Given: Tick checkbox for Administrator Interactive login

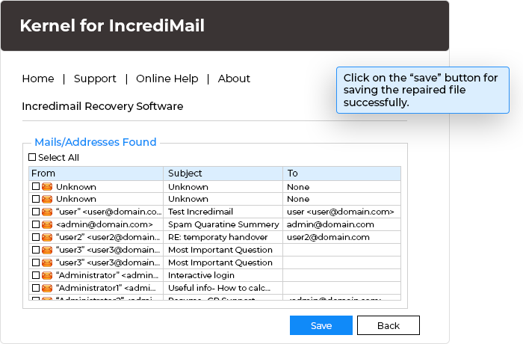Looking at the screenshot, I should coord(36,275).
